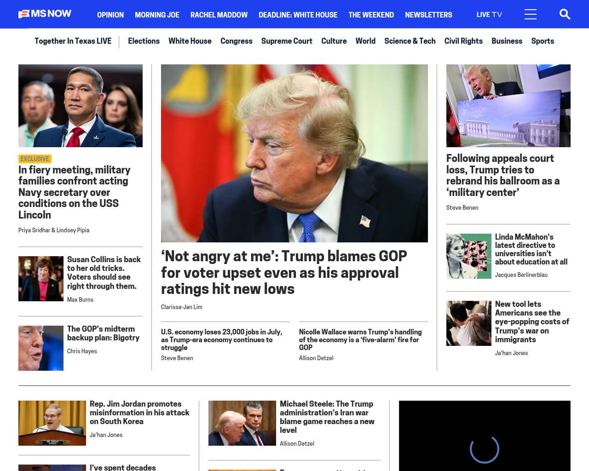Image resolution: width=589 pixels, height=471 pixels.
Task: Open the Civil Rights topic
Action: (x=463, y=41)
